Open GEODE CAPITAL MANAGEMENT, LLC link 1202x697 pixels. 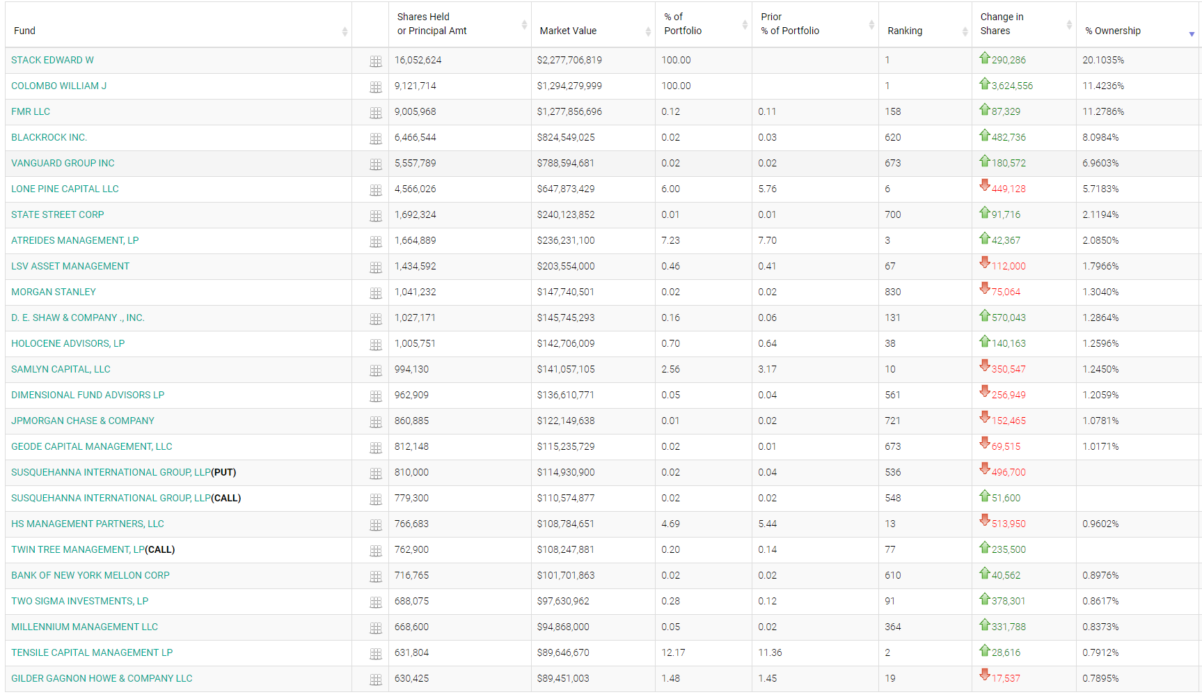pyautogui.click(x=91, y=446)
